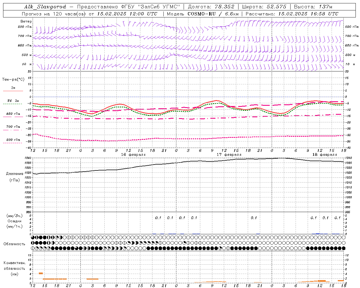Click the small blue precipitation bar
360x288 pixels.
[318, 233]
